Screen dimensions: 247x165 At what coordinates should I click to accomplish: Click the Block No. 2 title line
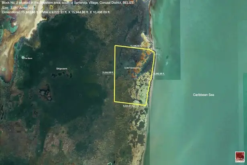[x=67, y=2]
